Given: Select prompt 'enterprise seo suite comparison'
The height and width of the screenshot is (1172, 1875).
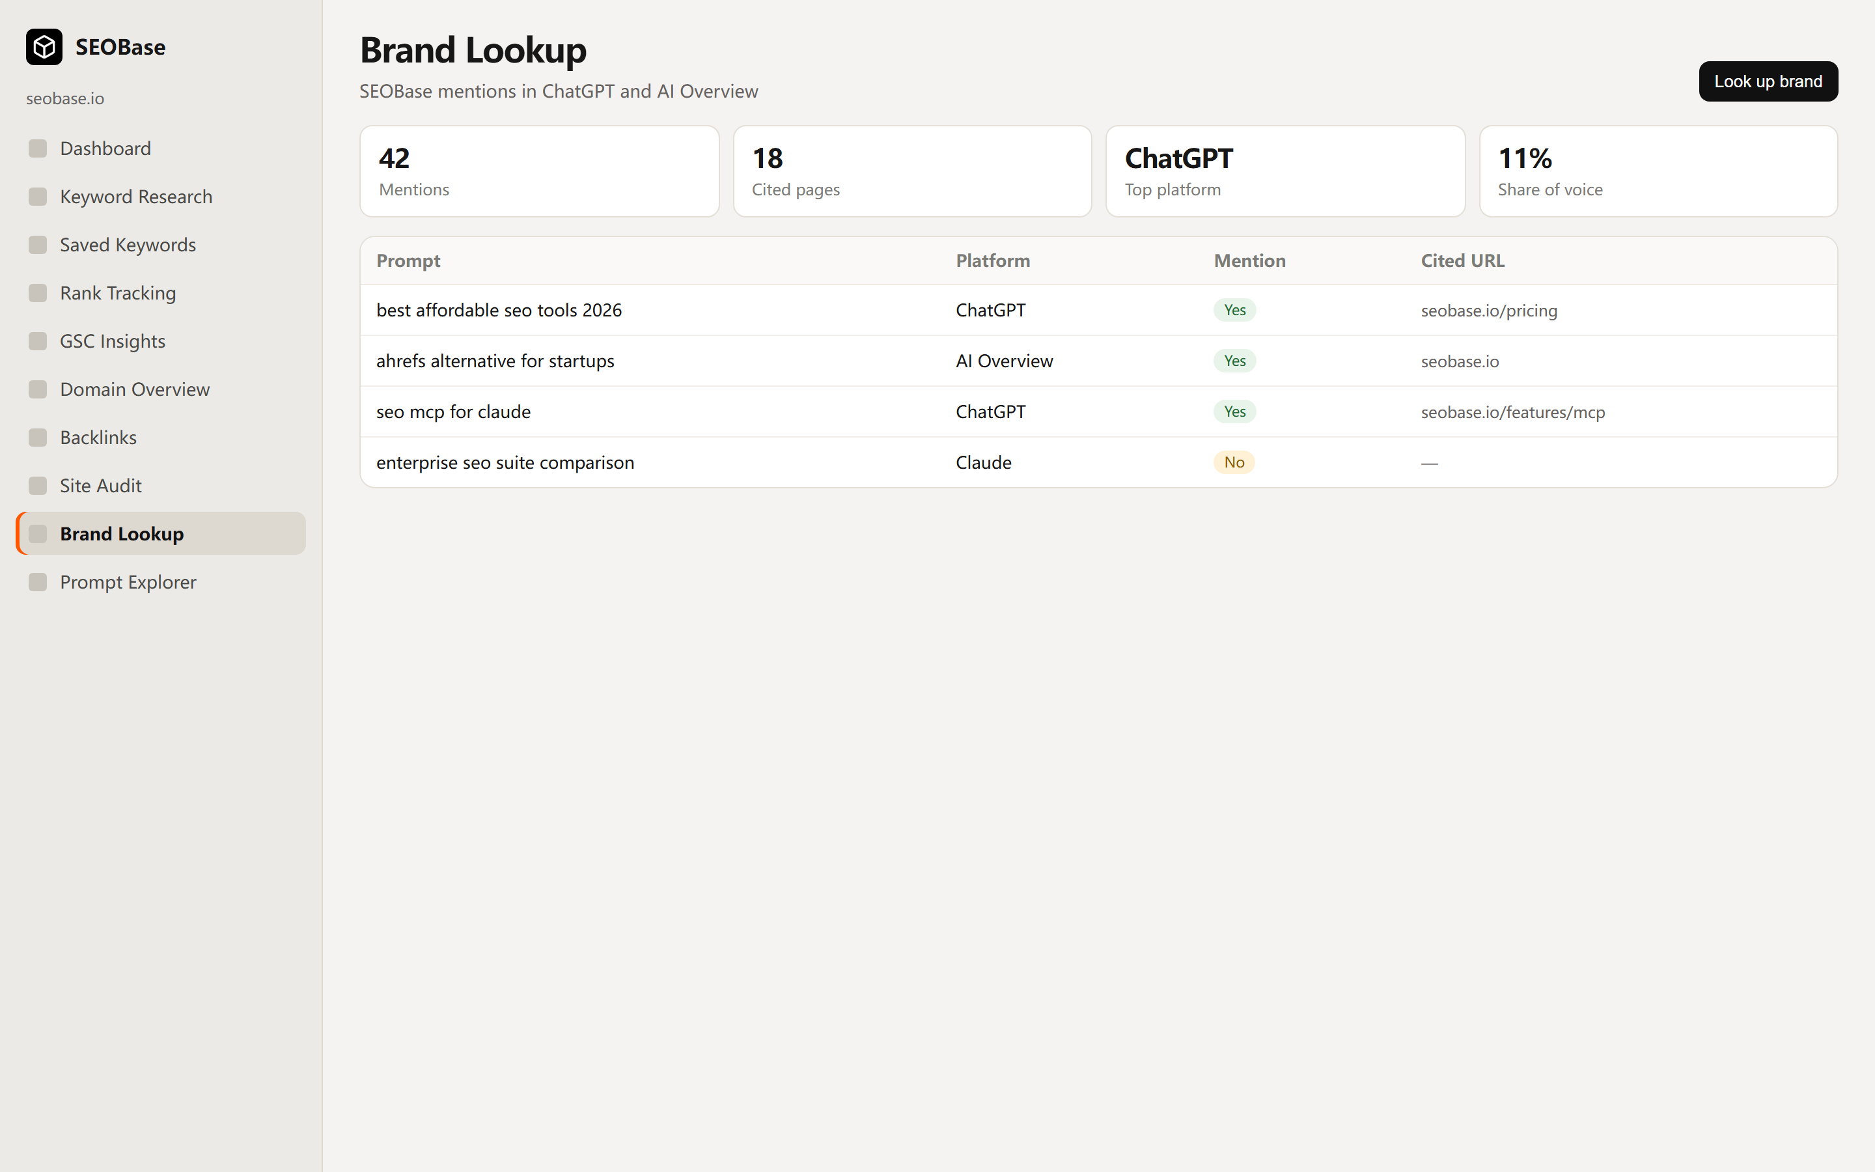Looking at the screenshot, I should (x=505, y=463).
